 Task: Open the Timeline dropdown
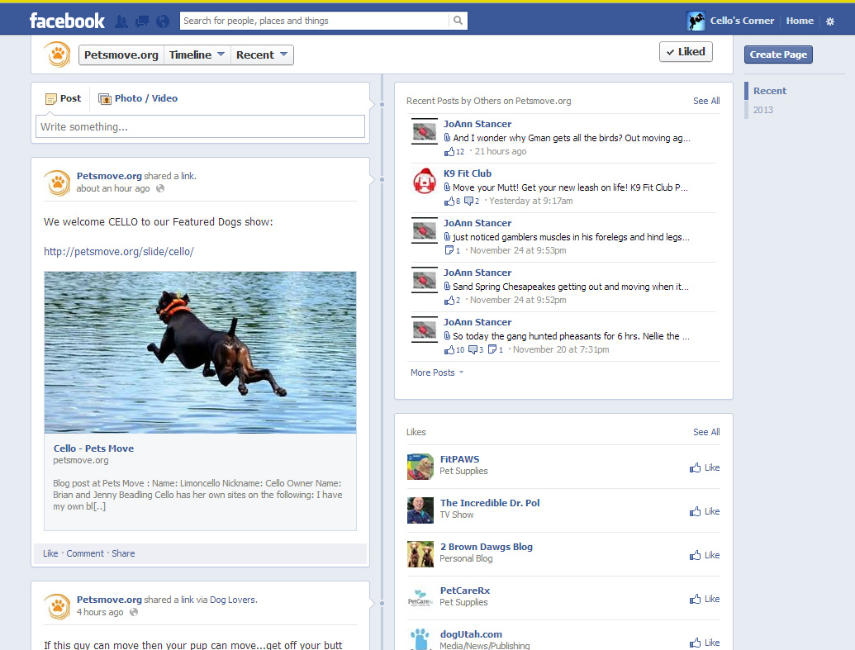point(197,55)
